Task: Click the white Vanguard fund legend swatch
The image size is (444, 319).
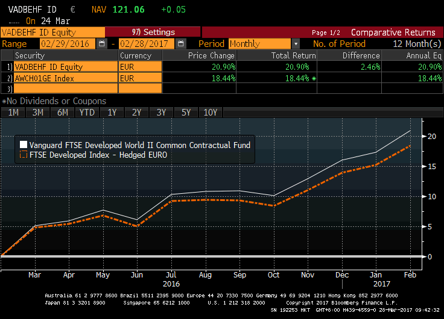Action: [24, 145]
